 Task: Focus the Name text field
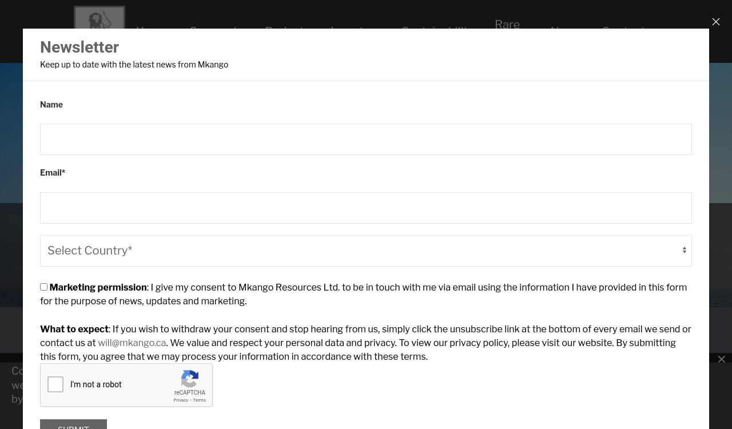pyautogui.click(x=365, y=140)
